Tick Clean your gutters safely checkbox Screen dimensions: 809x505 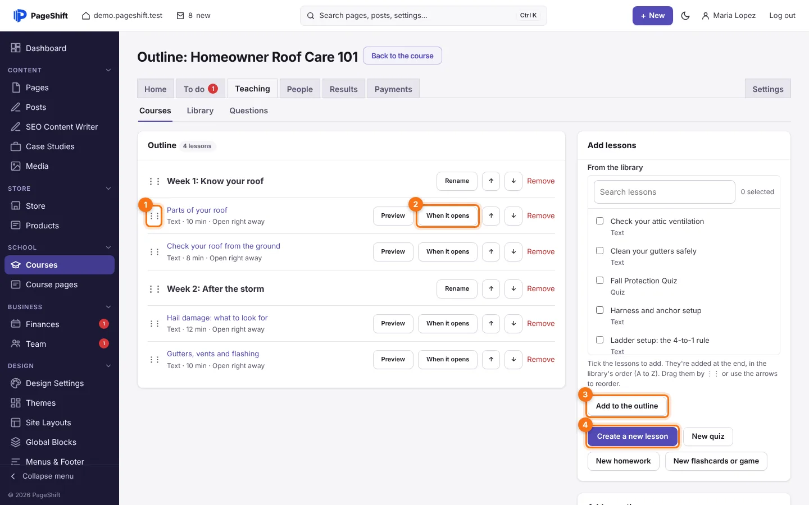coord(599,251)
